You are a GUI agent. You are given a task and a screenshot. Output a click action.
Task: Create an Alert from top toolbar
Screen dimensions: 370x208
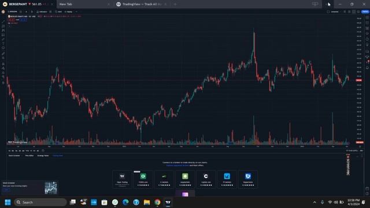tap(58, 12)
